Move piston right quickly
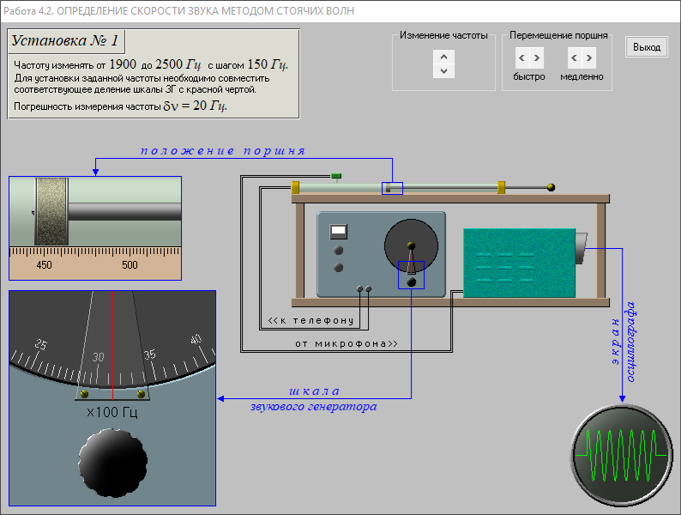Image resolution: width=681 pixels, height=515 pixels. (537, 58)
